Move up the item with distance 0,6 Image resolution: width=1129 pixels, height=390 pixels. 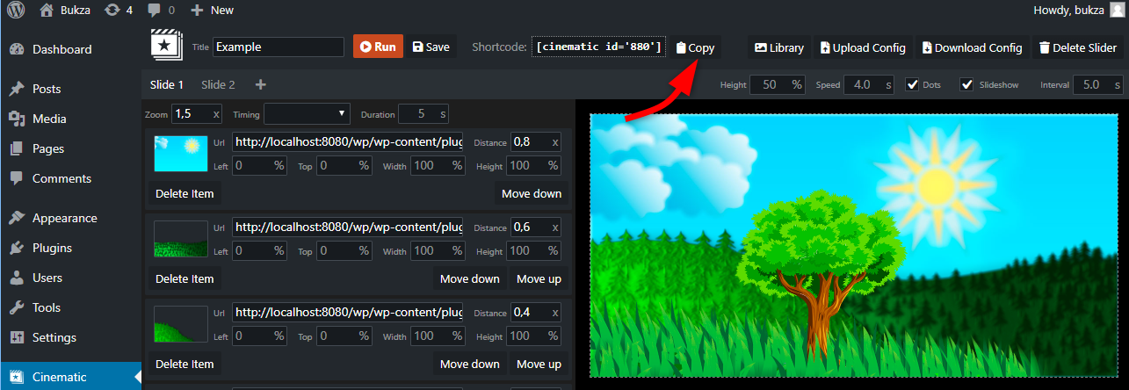coord(539,278)
